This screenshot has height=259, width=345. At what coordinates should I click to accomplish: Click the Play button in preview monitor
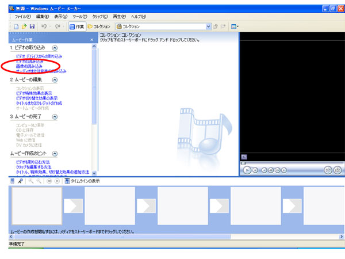coord(247,170)
